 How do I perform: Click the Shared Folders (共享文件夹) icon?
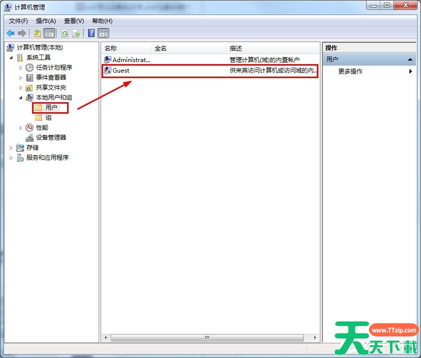point(29,88)
